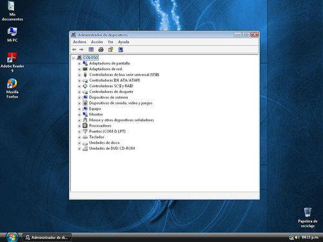Click the Monitor icon in tree
Screen dimensions: 323x242
(x=85, y=114)
